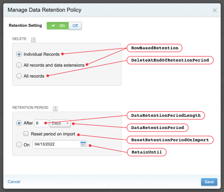
Task: Enable Reset period on import
Action: 26,134
